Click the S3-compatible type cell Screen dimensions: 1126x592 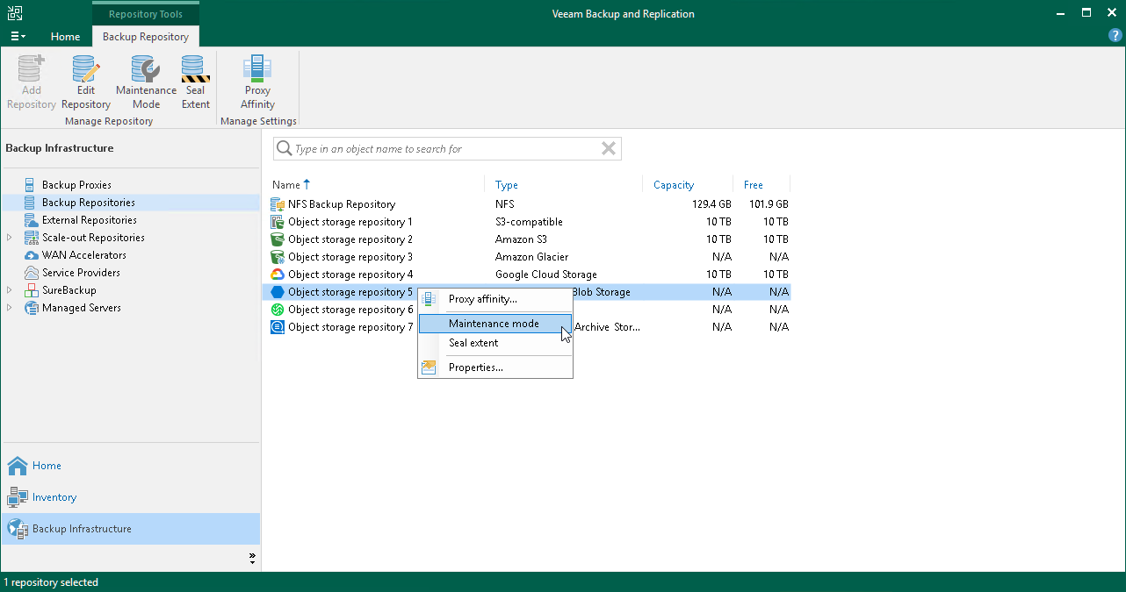pyautogui.click(x=529, y=222)
